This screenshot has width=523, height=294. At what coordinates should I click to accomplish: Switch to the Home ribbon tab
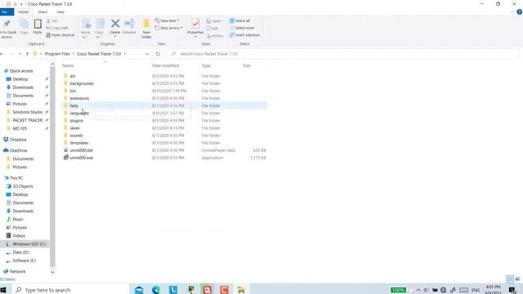[x=24, y=12]
